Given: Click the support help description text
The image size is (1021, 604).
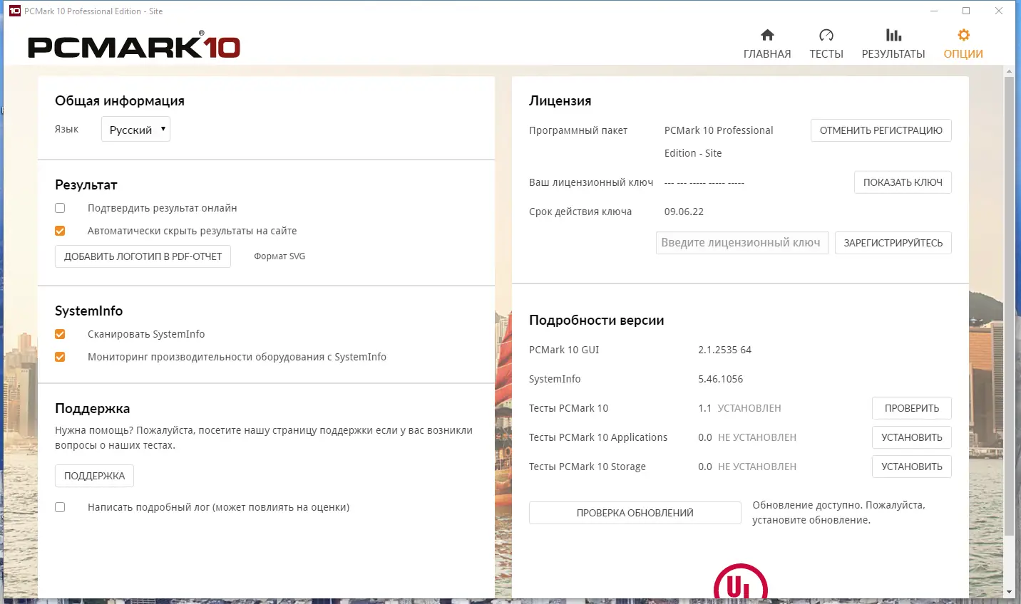Looking at the screenshot, I should point(264,438).
